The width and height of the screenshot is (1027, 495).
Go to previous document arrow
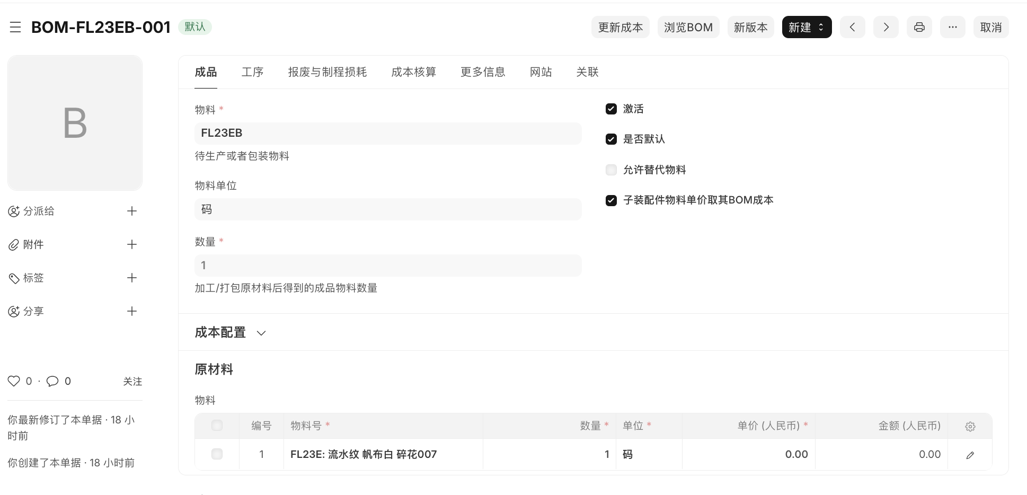(x=852, y=28)
